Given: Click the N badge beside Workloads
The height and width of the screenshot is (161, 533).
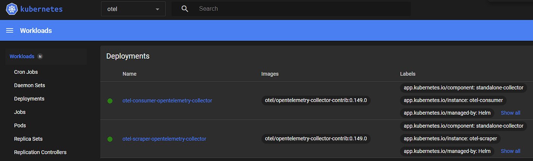Looking at the screenshot, I should pos(40,56).
